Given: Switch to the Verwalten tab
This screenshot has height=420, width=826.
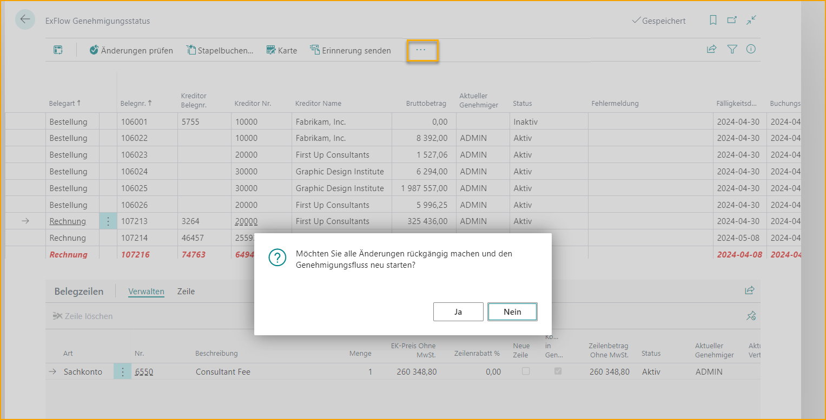Looking at the screenshot, I should tap(146, 292).
